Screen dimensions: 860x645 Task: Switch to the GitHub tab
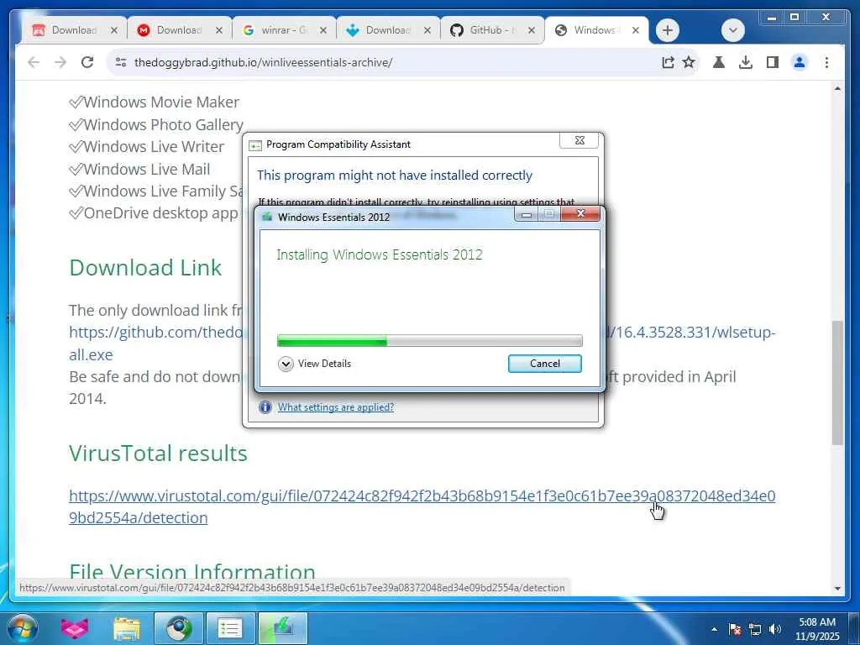pyautogui.click(x=492, y=30)
